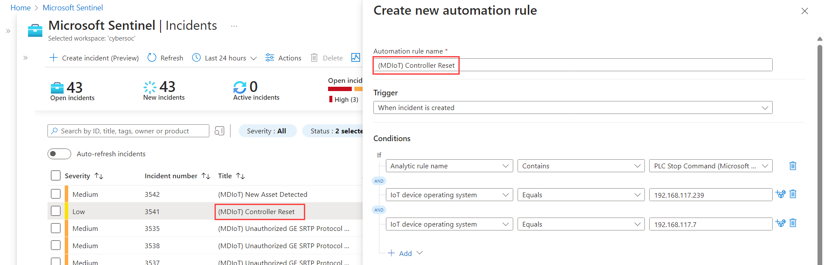Open the Trigger dropdown
This screenshot has width=824, height=265.
click(x=573, y=107)
